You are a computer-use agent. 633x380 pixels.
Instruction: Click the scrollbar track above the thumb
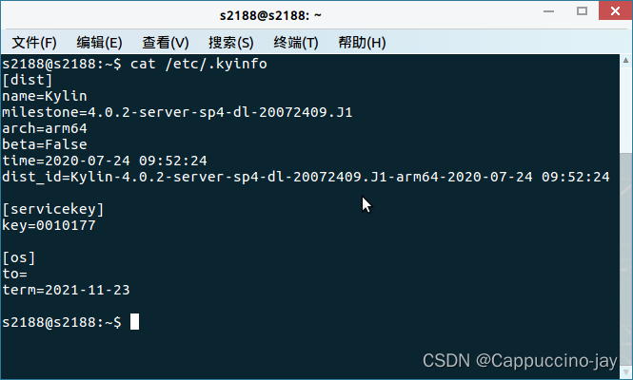625,109
